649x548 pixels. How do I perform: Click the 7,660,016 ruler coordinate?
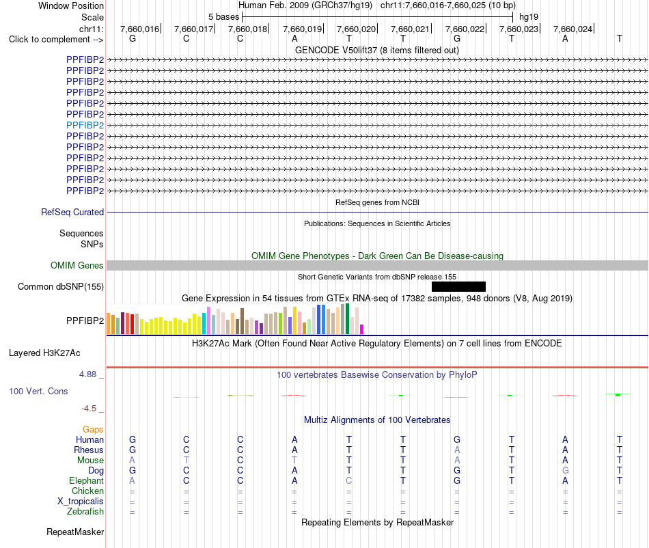point(139,29)
